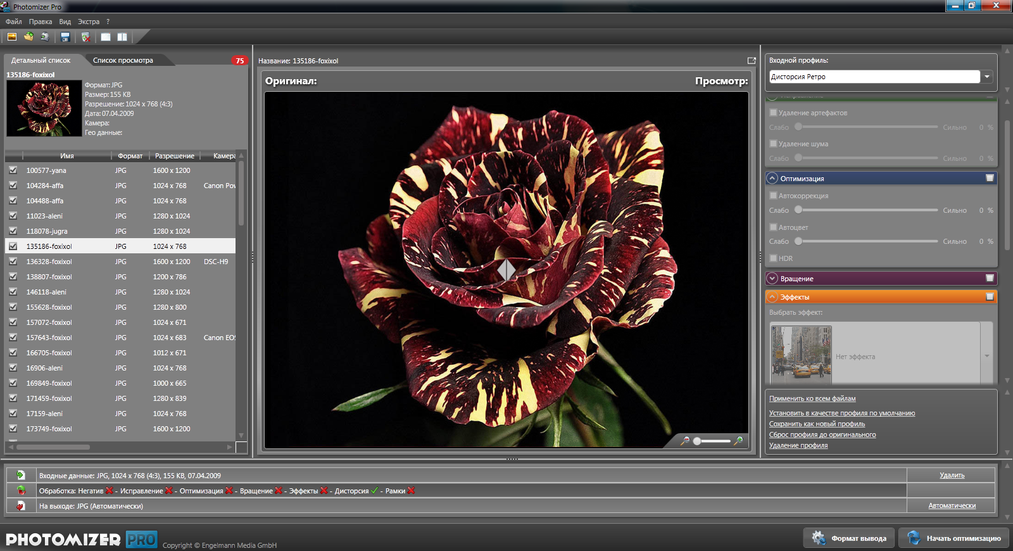Click the webcam capture toolbar icon

[45, 37]
